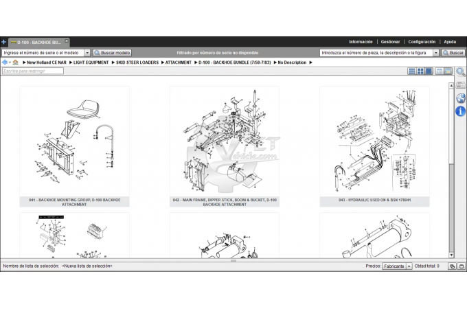Open the blue info sidebar icon

(460, 111)
